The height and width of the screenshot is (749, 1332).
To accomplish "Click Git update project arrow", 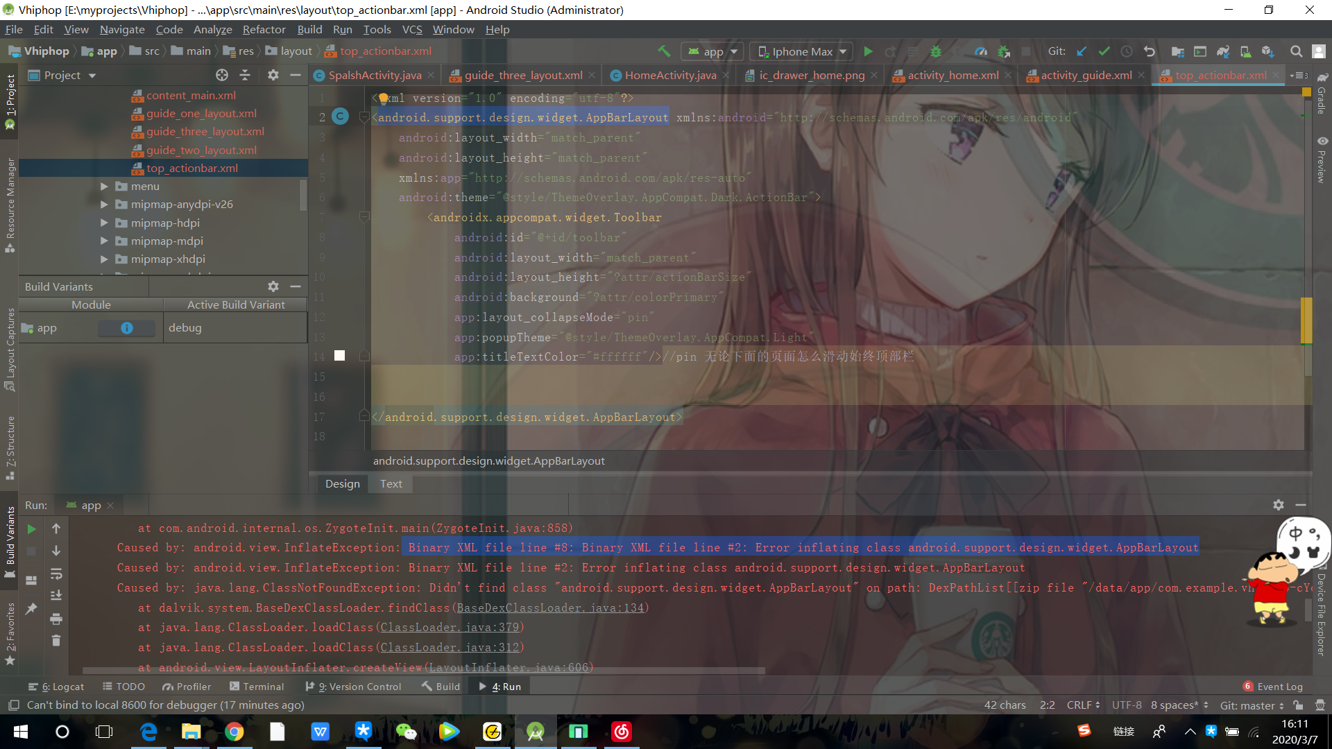I will [x=1082, y=51].
